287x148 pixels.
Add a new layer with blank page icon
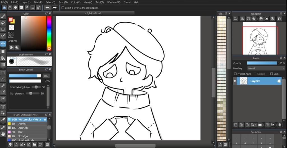pos(236,125)
